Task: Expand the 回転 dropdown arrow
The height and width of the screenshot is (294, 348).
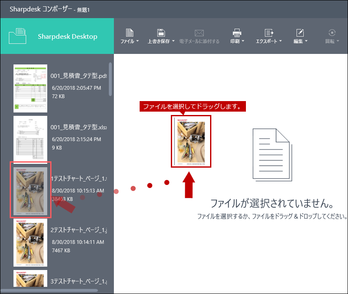Action: [338, 41]
